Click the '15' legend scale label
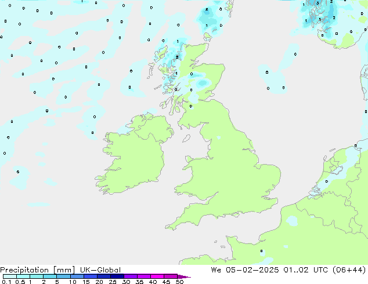Viewport: 368px width, 284px height. 86,282
